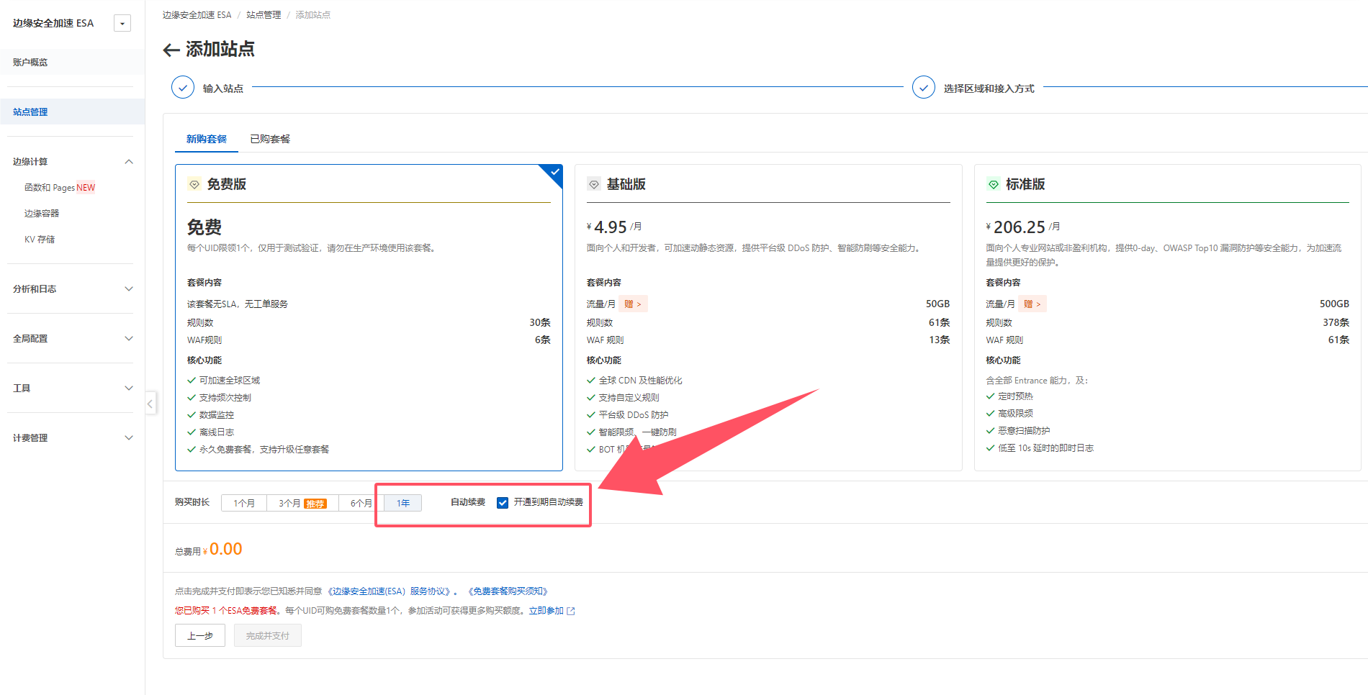This screenshot has height=695, width=1368.
Task: Open the ESA product switcher dropdown
Action: click(122, 23)
